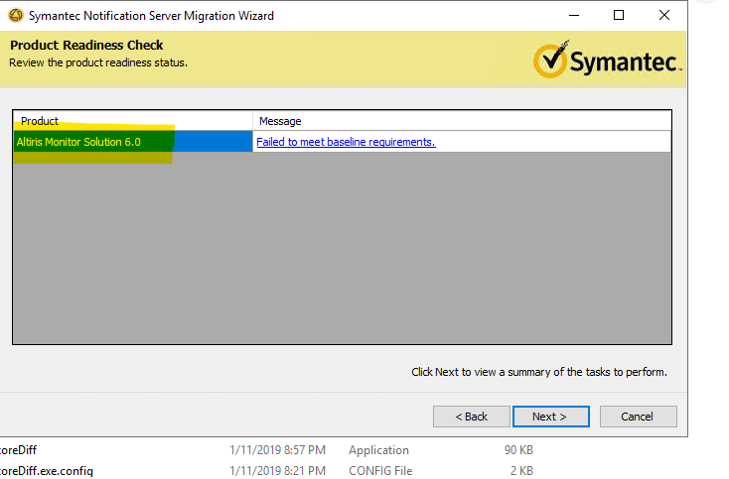Viewport: 729px width, 479px height.
Task: Click the wizard icon in the title bar
Action: pyautogui.click(x=15, y=16)
